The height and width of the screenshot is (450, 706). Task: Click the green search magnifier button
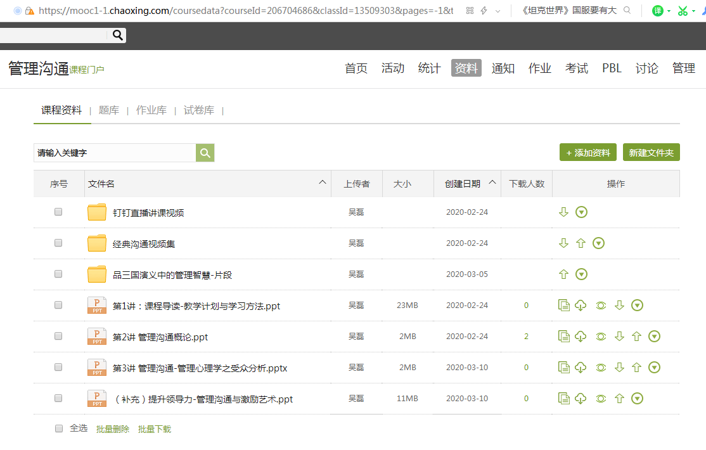(x=205, y=153)
